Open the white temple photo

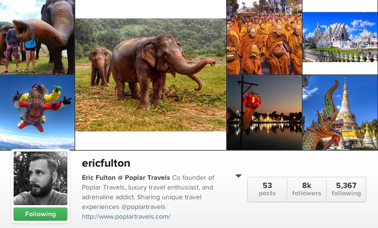[340, 37]
